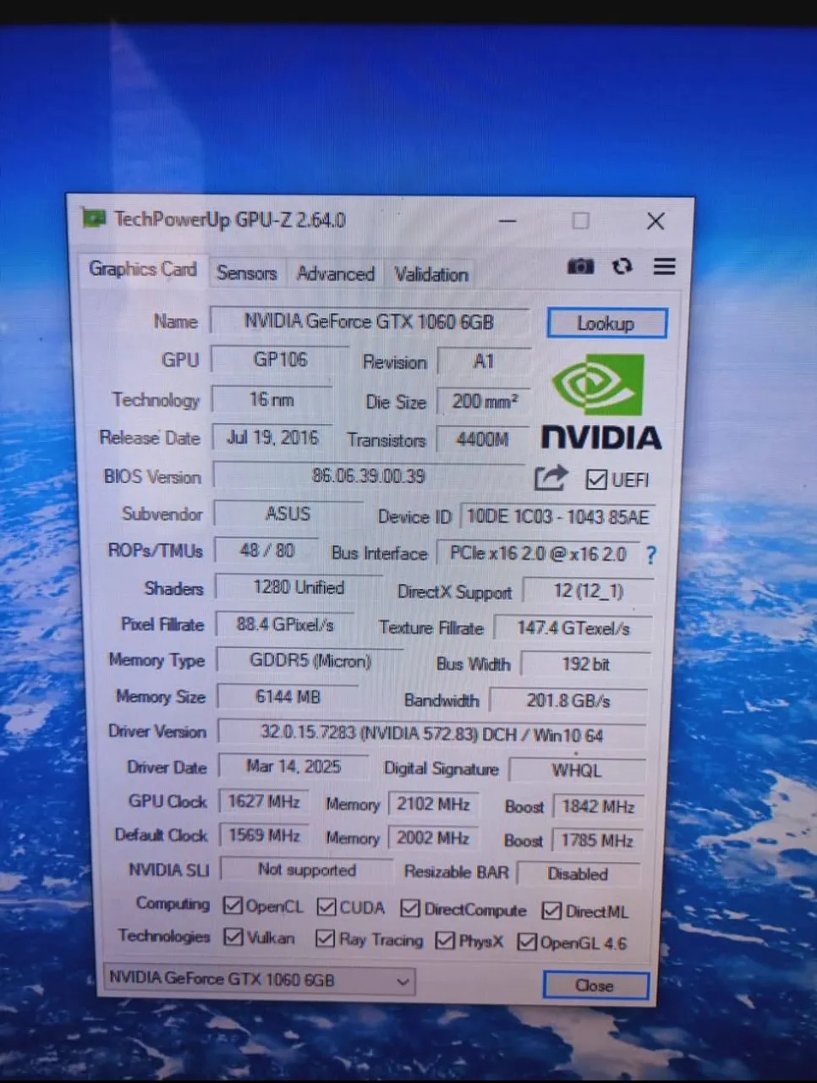Click the Pixel Fillrate field 88.4 GPixel/s

[x=285, y=624]
